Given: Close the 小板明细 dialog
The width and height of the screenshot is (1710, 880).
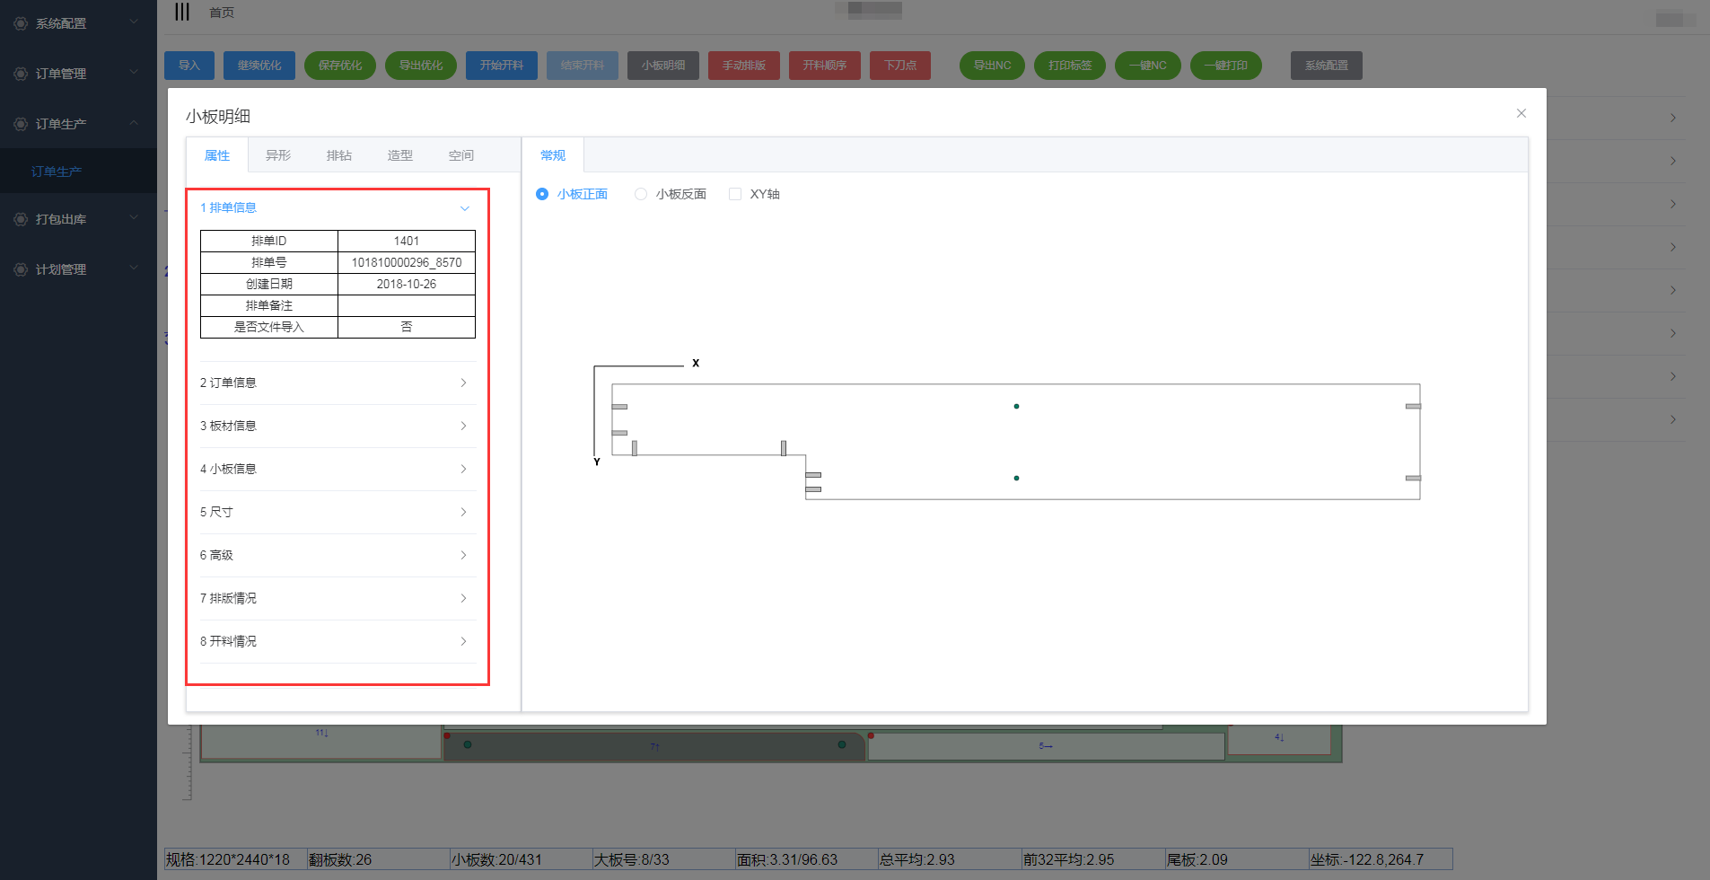Looking at the screenshot, I should click(1521, 113).
